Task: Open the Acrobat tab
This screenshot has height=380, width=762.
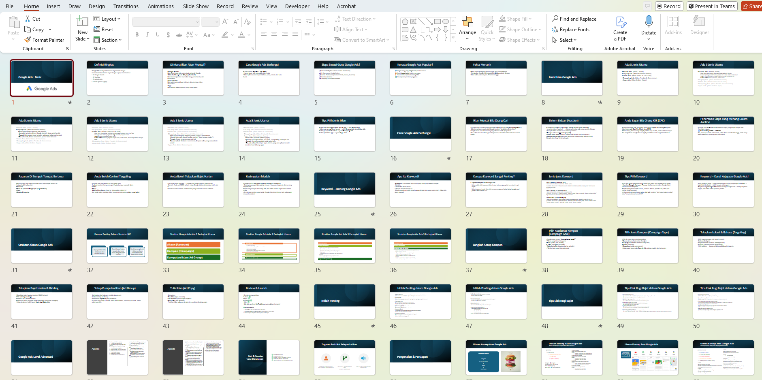Action: [346, 6]
